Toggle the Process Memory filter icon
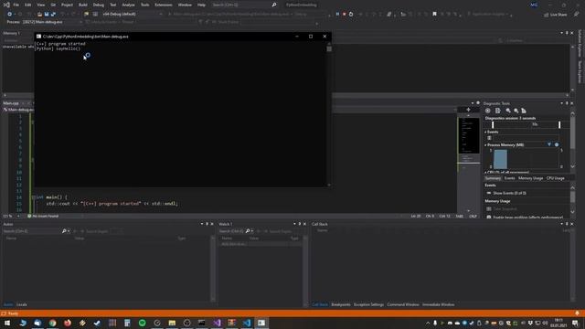Viewport: 585px width, 329px height. pyautogui.click(x=549, y=144)
